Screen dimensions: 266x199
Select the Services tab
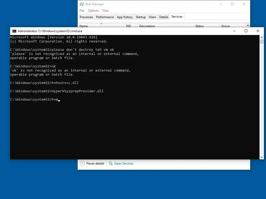tap(177, 17)
